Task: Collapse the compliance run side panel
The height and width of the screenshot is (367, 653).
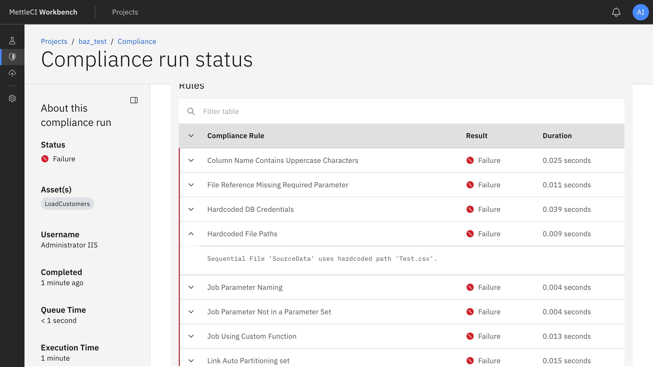Action: [134, 100]
